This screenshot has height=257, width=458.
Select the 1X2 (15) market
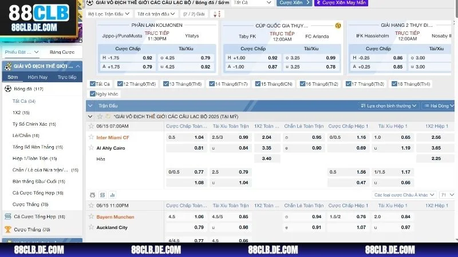[x=21, y=113]
